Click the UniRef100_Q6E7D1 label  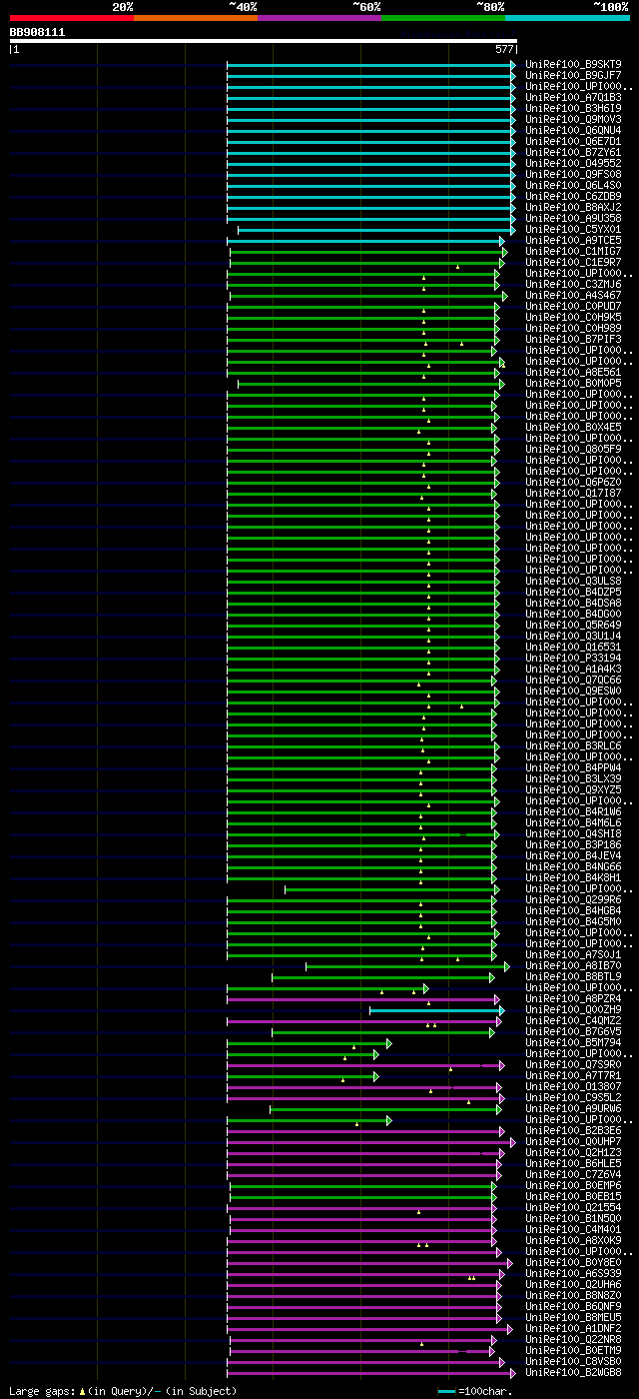click(573, 141)
